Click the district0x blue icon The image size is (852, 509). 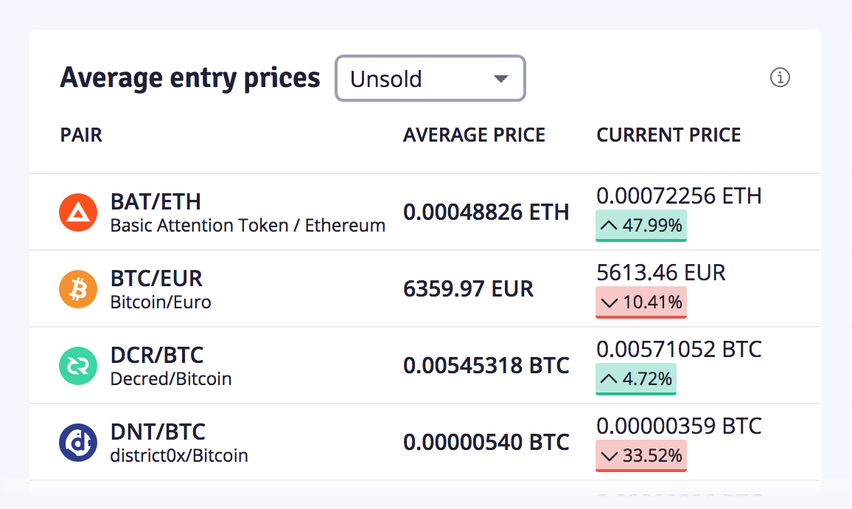[78, 442]
